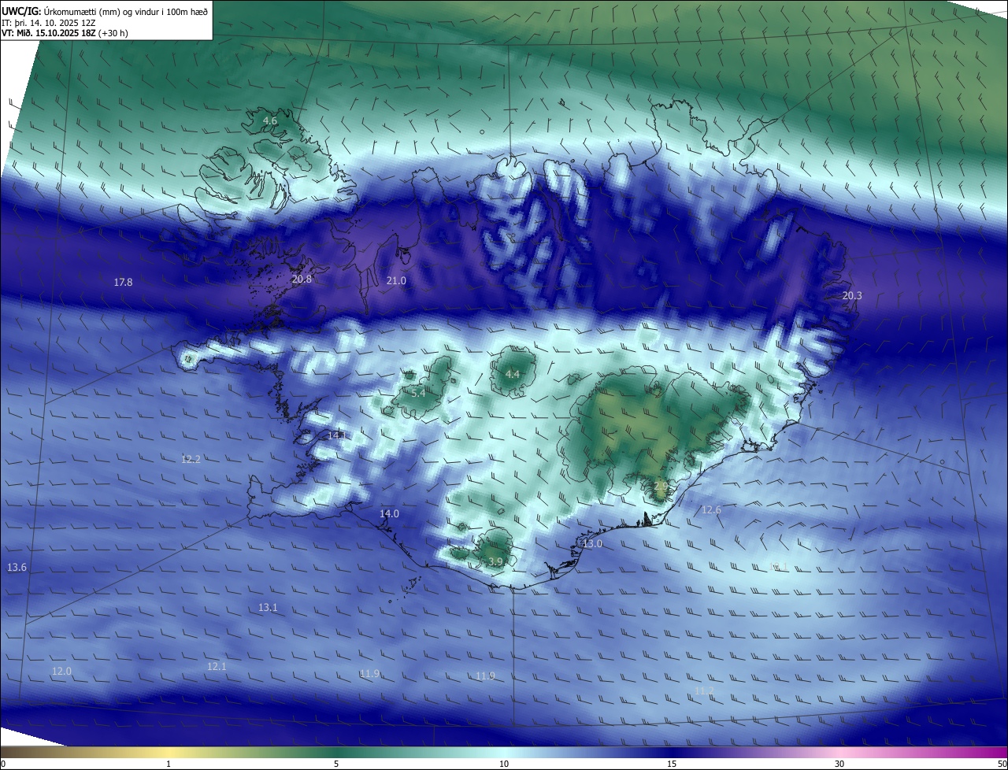
Task: Click the colour scale tick label '5'
Action: [x=336, y=764]
